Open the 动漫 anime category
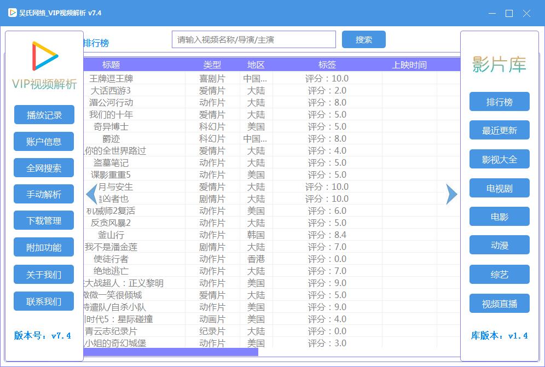The width and height of the screenshot is (545, 367). (x=500, y=245)
